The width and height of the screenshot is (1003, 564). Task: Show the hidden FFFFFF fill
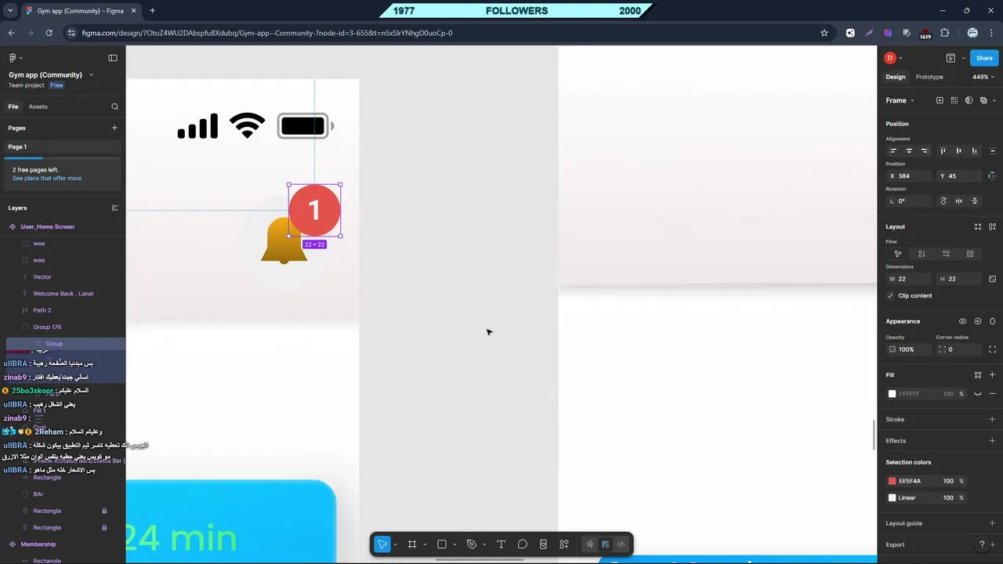(978, 394)
